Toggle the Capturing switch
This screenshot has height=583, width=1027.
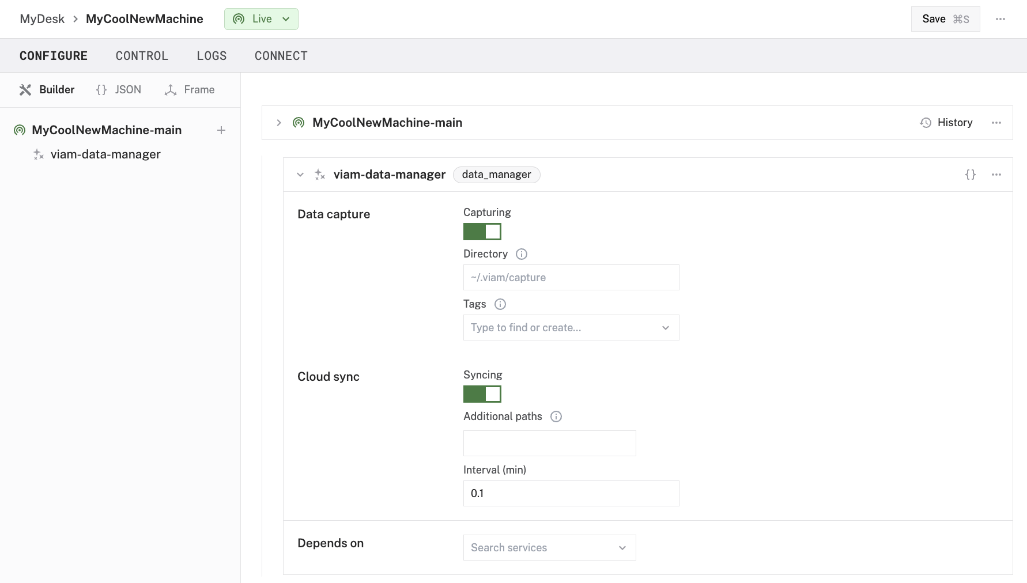[x=482, y=232]
